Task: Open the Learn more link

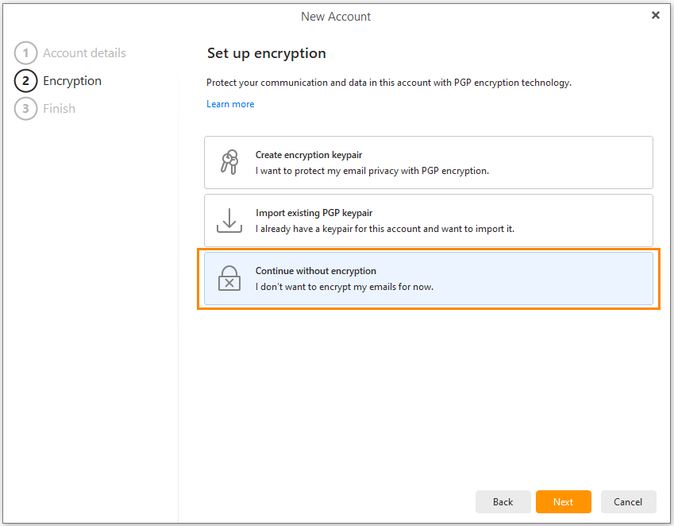Action: pos(230,104)
